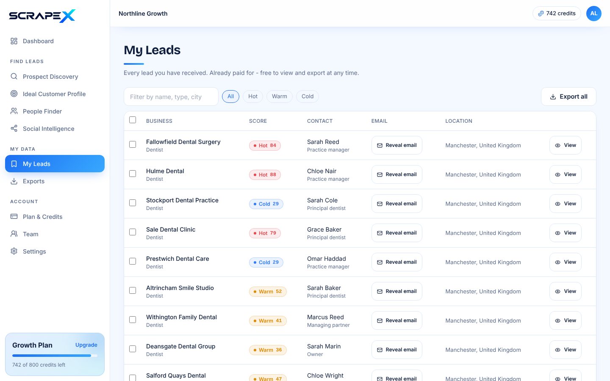610x381 pixels.
Task: Click the ScrapeX logo
Action: point(42,16)
